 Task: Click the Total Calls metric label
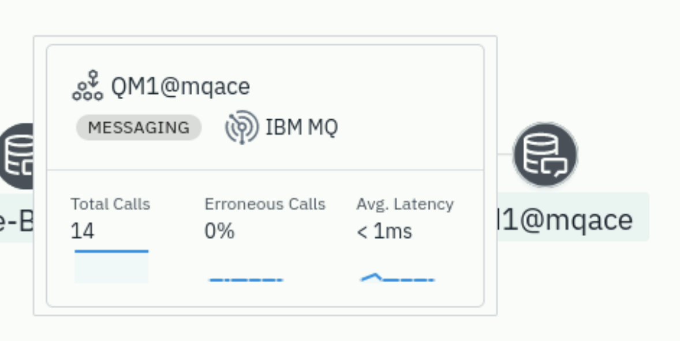click(x=110, y=204)
